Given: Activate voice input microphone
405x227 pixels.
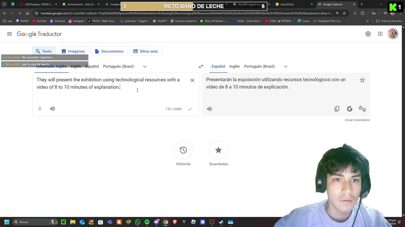Looking at the screenshot, I should tap(40, 108).
